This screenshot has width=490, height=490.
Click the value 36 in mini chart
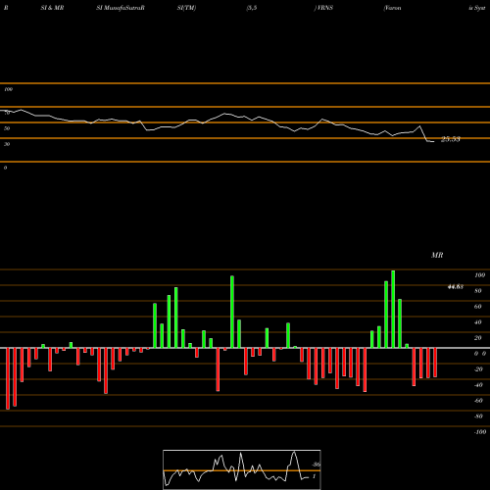(317, 465)
